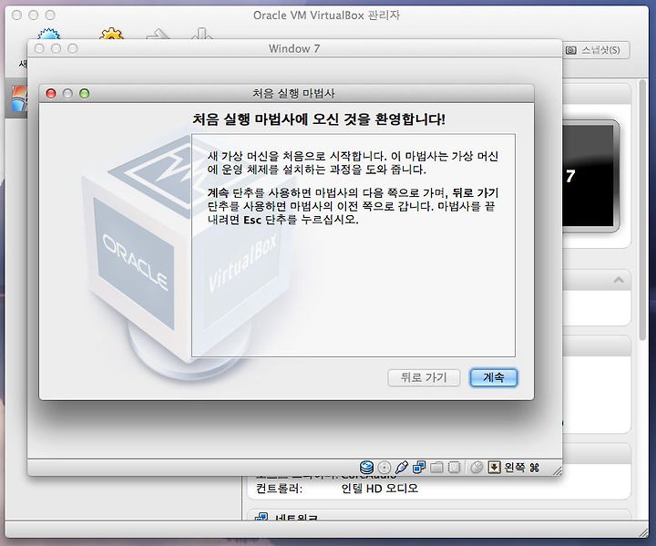This screenshot has width=656, height=546.
Task: Click the Discard down-arrow icon in Manager toolbar
Action: [x=202, y=34]
